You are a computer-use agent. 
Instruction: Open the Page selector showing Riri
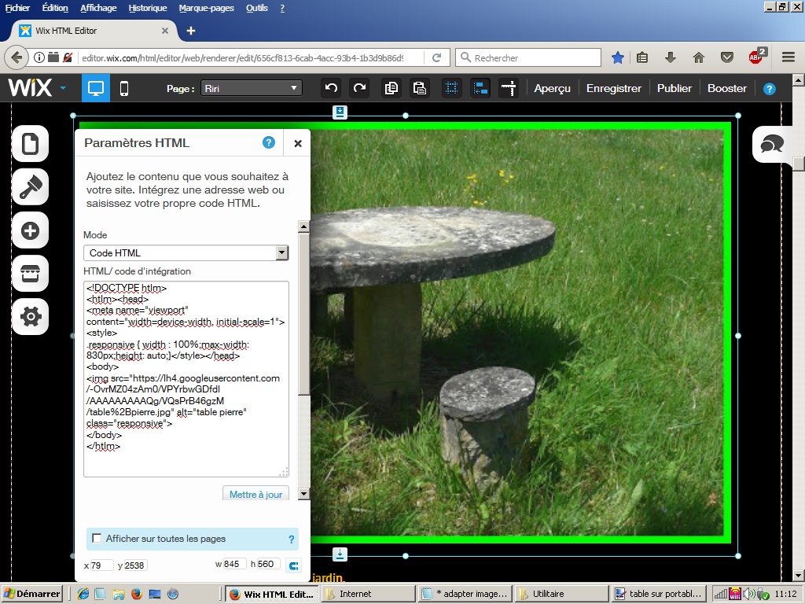[251, 88]
